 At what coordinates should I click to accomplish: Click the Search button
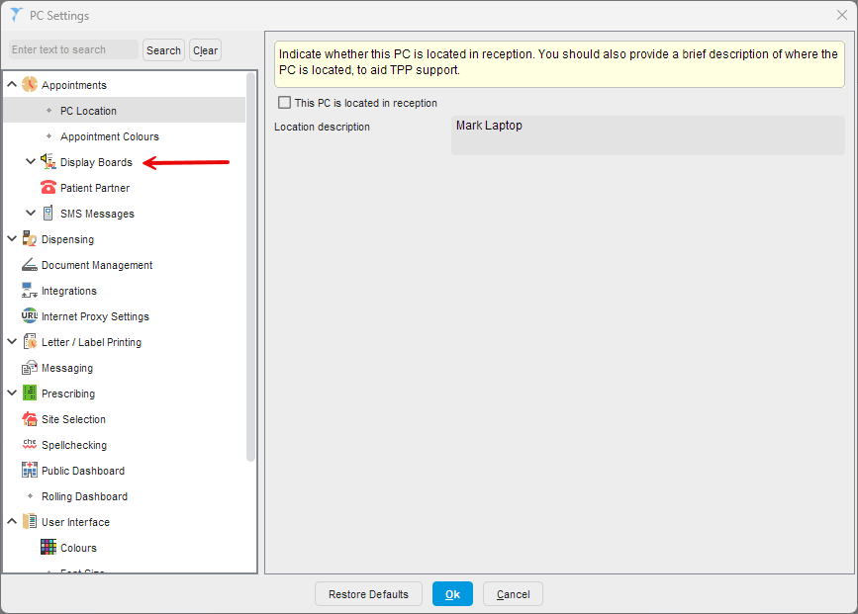tap(163, 50)
